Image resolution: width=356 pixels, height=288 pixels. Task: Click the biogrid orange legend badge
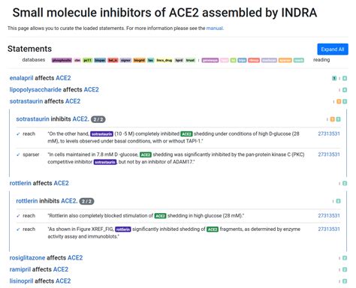click(x=139, y=60)
